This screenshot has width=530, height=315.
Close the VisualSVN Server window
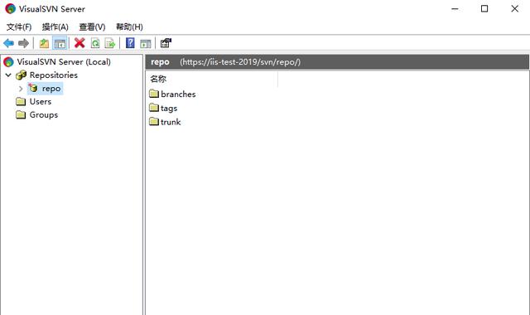[x=514, y=9]
